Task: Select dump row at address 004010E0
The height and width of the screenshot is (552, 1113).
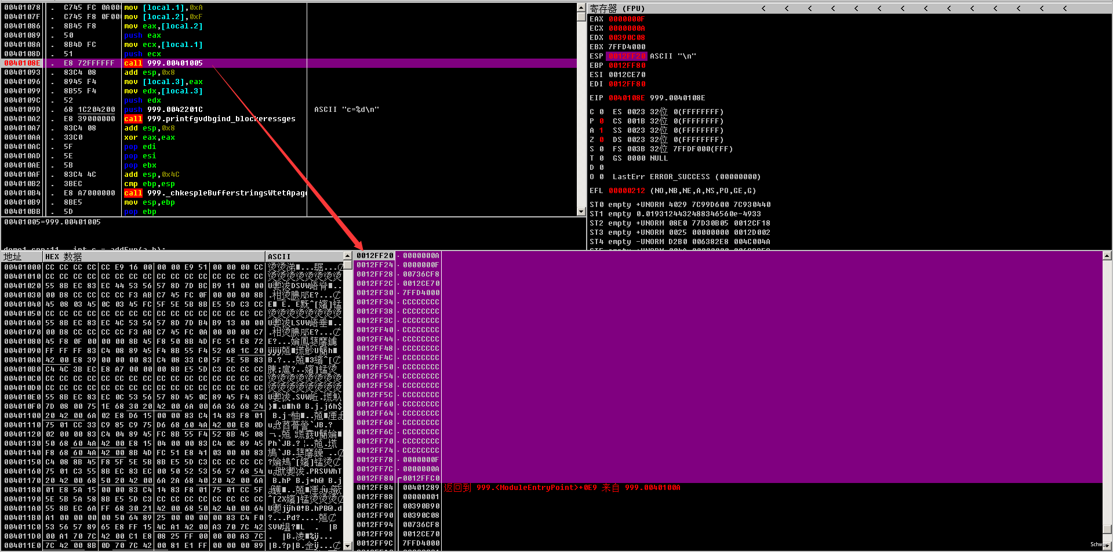Action: 172,397
